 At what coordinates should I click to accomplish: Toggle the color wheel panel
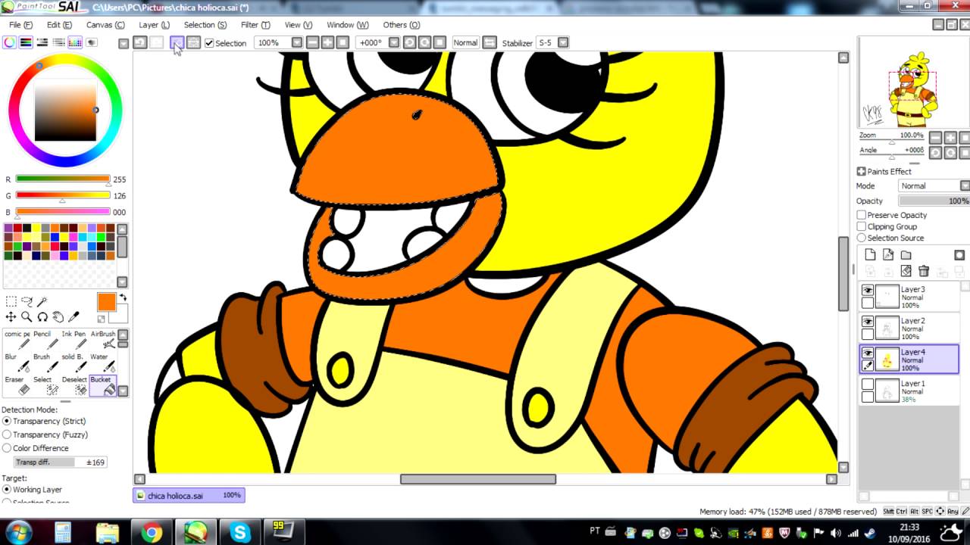pyautogui.click(x=10, y=43)
